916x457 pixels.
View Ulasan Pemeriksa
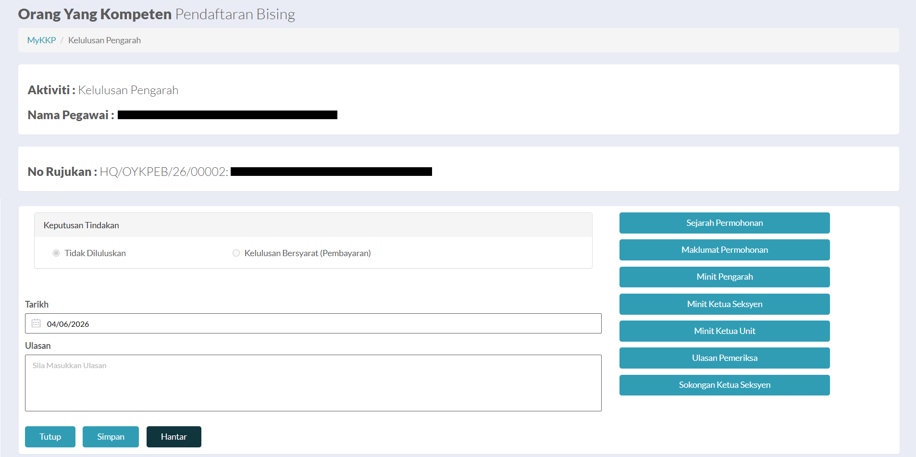pos(724,358)
